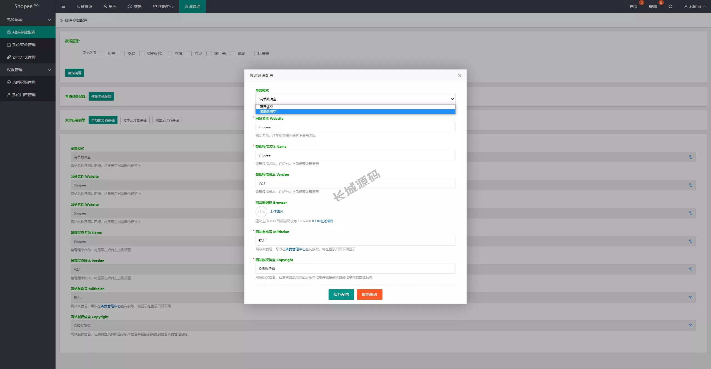Viewport: 711px width, 369px height.
Task: Select 阿里云OSS存储 storage engine
Action: point(167,120)
